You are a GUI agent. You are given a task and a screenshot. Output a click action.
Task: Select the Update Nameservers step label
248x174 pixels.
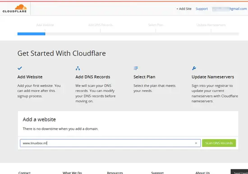point(211,25)
